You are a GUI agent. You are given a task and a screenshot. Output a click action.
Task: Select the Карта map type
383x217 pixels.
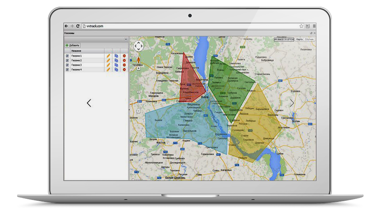click(x=299, y=39)
